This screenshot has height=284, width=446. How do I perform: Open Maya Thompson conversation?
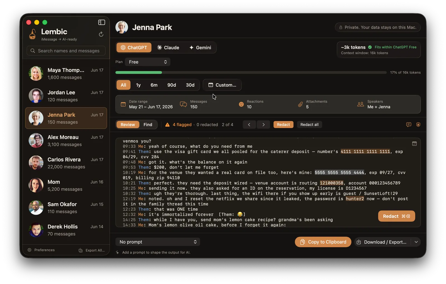pos(66,74)
